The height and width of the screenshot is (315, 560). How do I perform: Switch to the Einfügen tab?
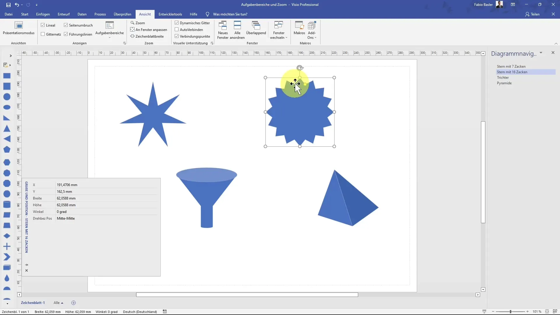(43, 14)
